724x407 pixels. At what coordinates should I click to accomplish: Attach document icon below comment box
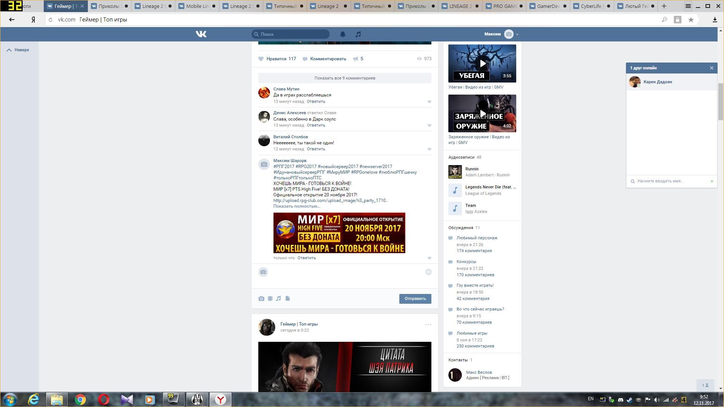(287, 298)
